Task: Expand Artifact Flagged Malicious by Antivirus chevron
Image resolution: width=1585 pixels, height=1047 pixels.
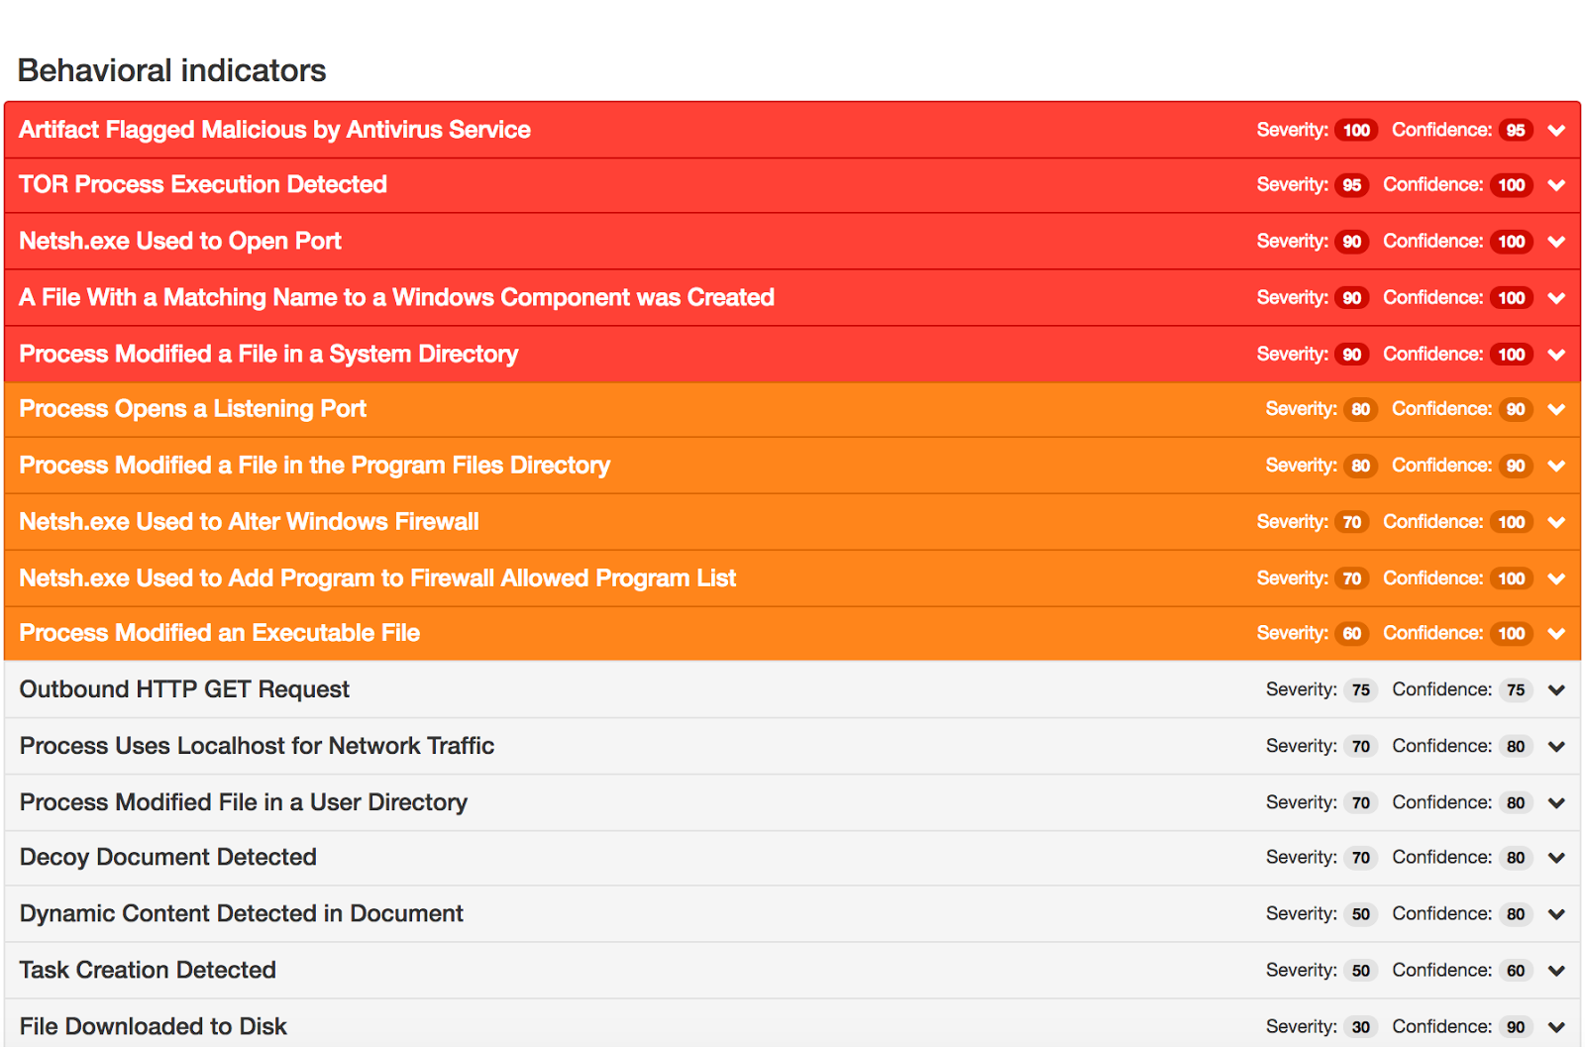Action: [x=1556, y=131]
